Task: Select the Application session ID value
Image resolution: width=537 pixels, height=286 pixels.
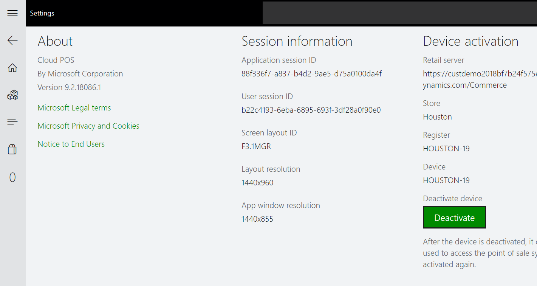Action: [311, 73]
